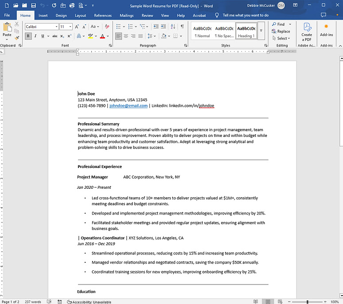The height and width of the screenshot is (304, 343).
Task: Switch to the Layout tab
Action: coord(80,16)
